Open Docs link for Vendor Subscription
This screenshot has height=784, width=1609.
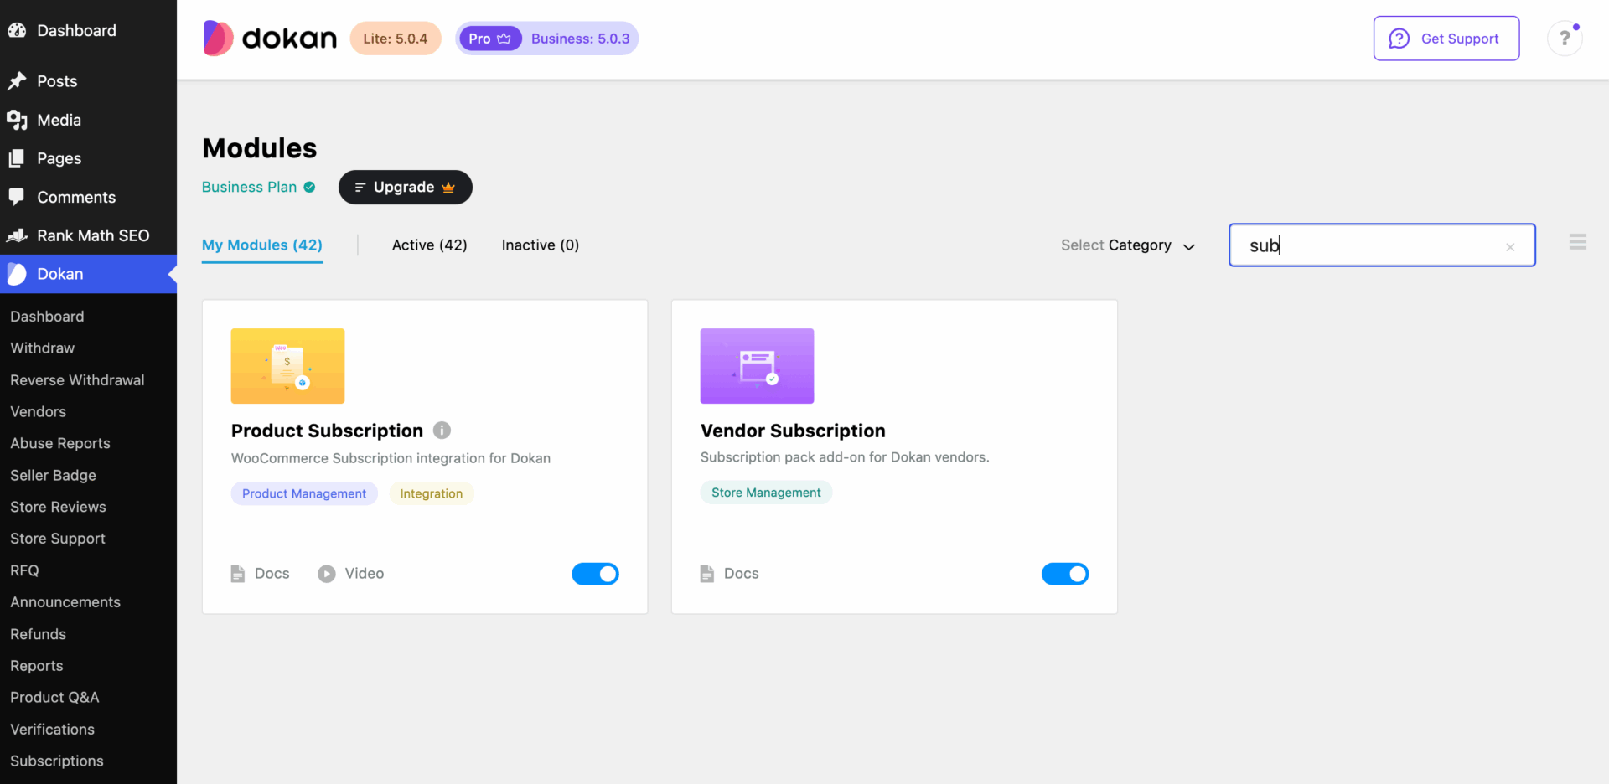tap(730, 574)
